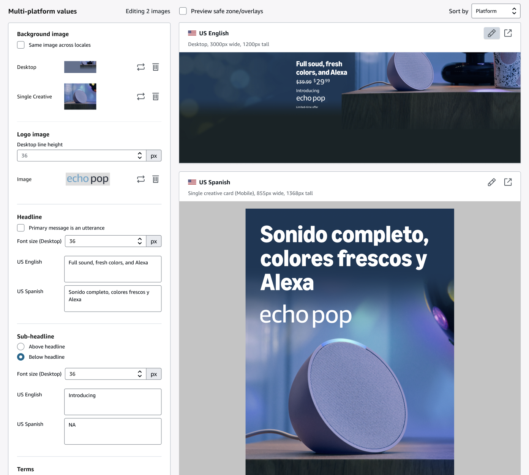Enable Same image across locales checkbox
The image size is (529, 475).
point(21,45)
